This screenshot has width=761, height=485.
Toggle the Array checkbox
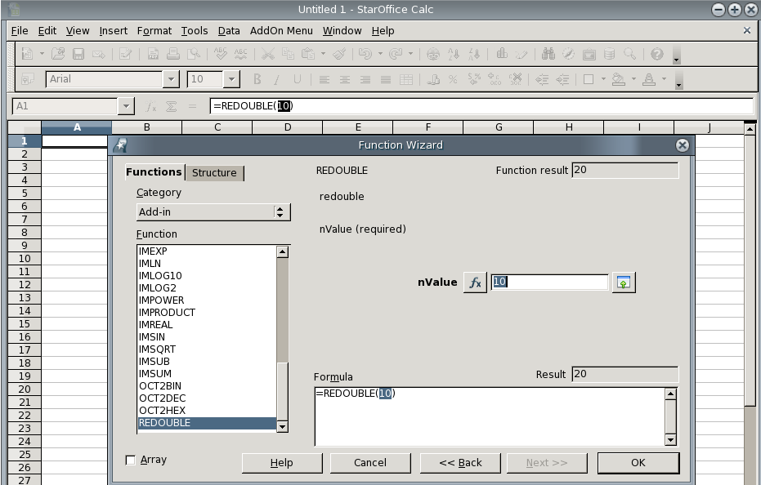[130, 460]
